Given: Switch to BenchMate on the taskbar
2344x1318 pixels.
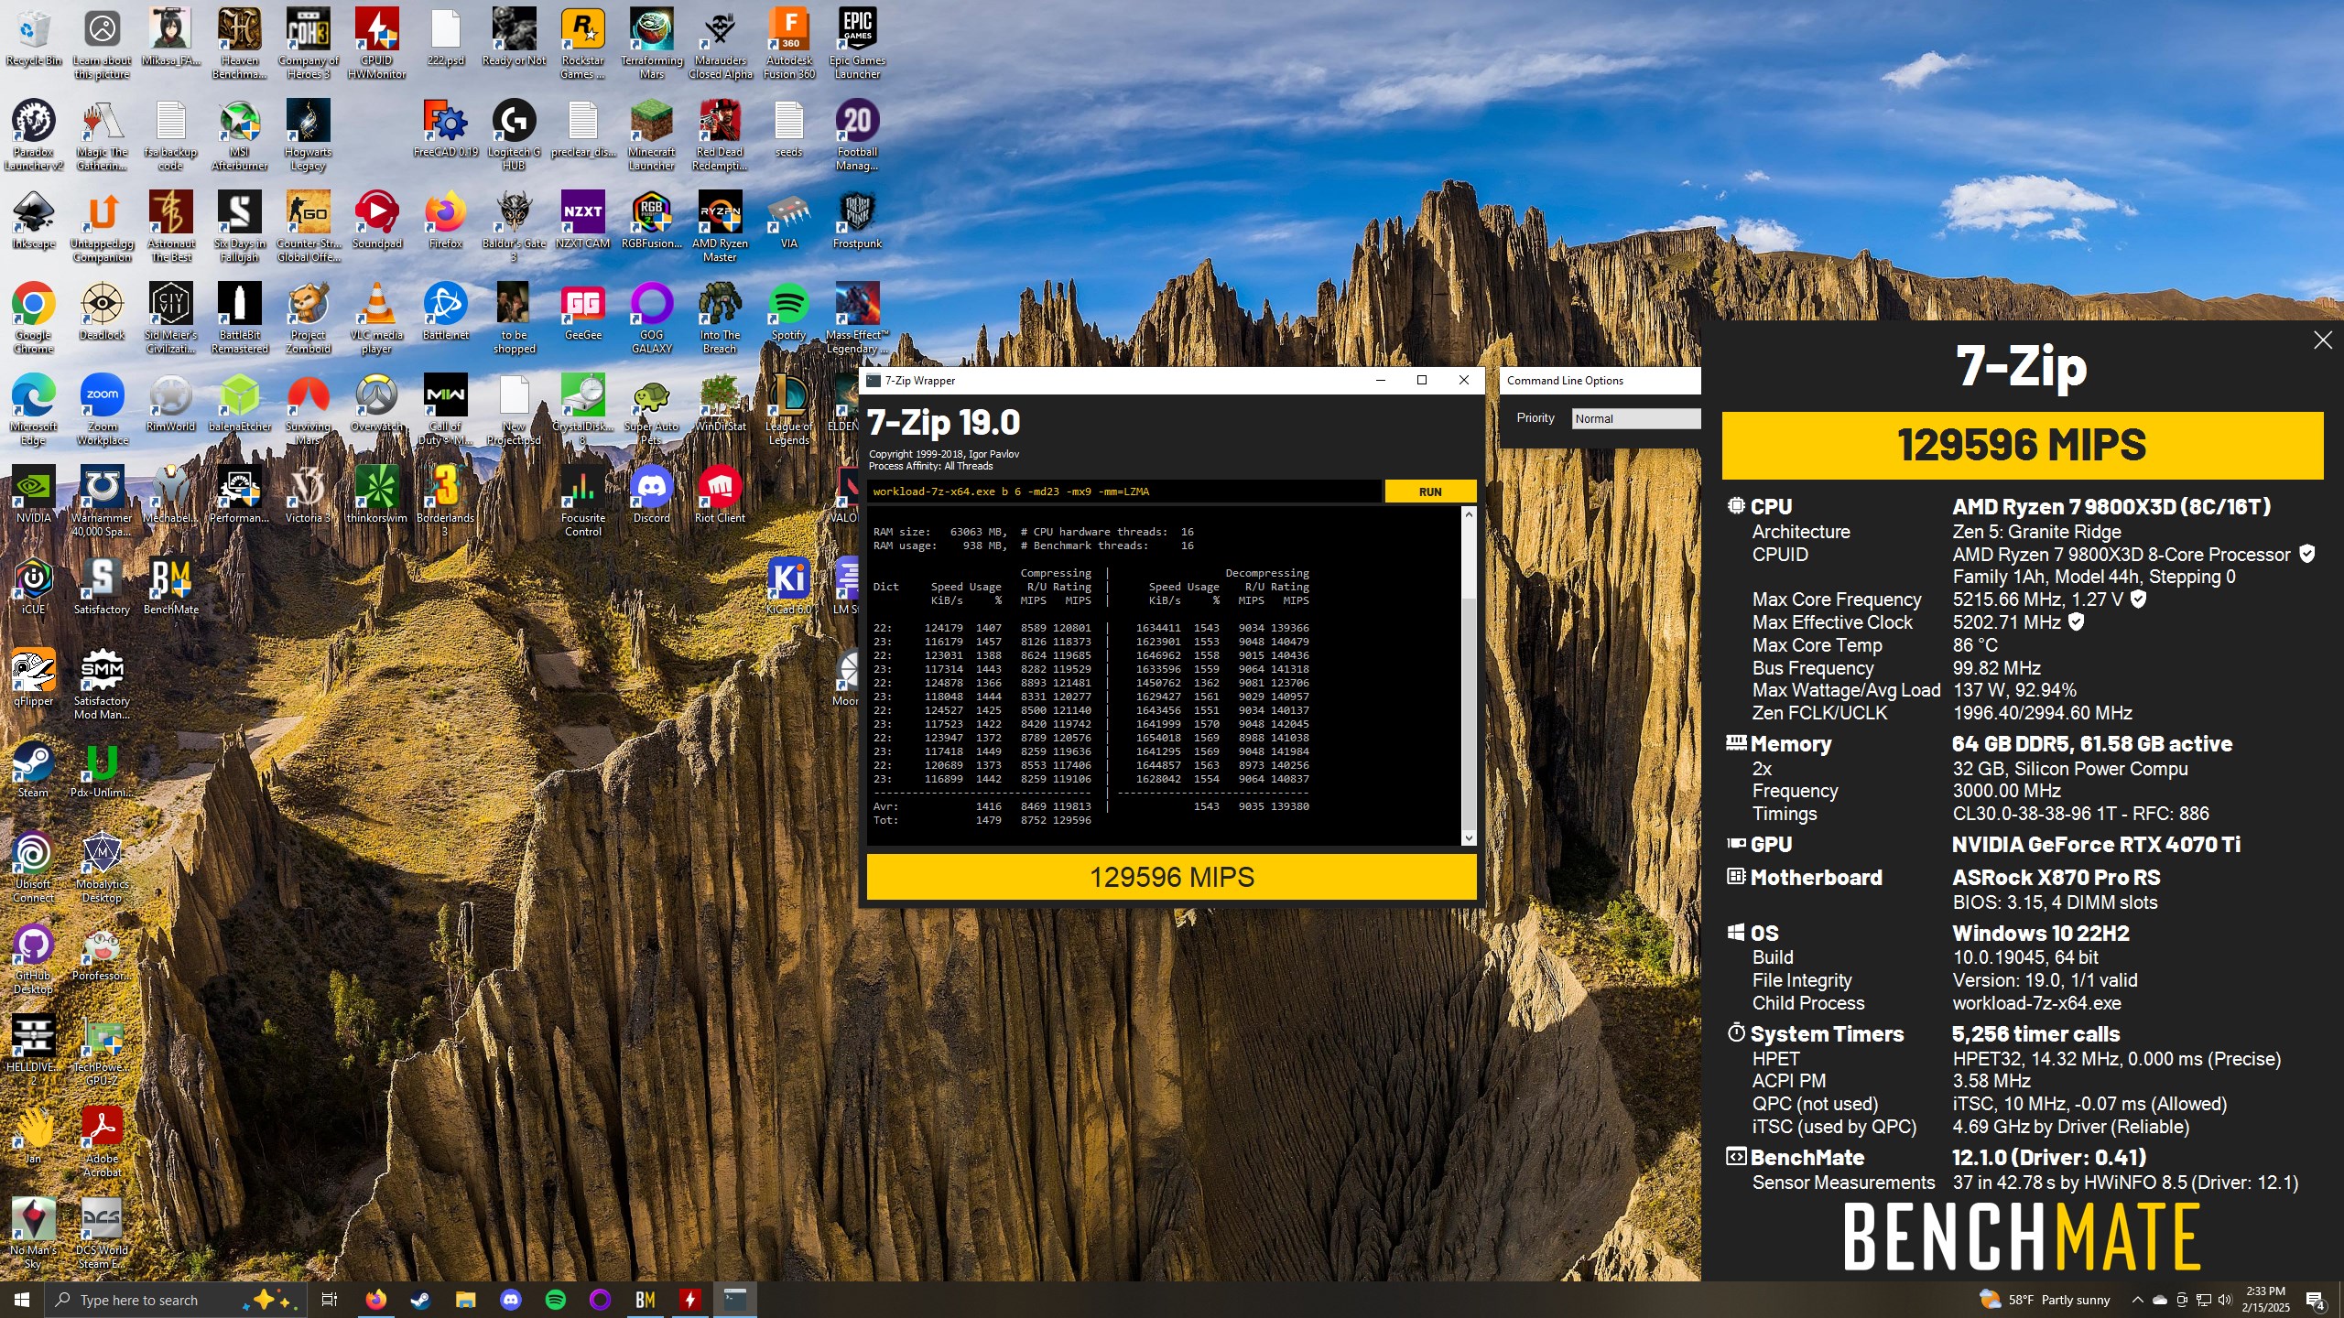Looking at the screenshot, I should tap(645, 1300).
